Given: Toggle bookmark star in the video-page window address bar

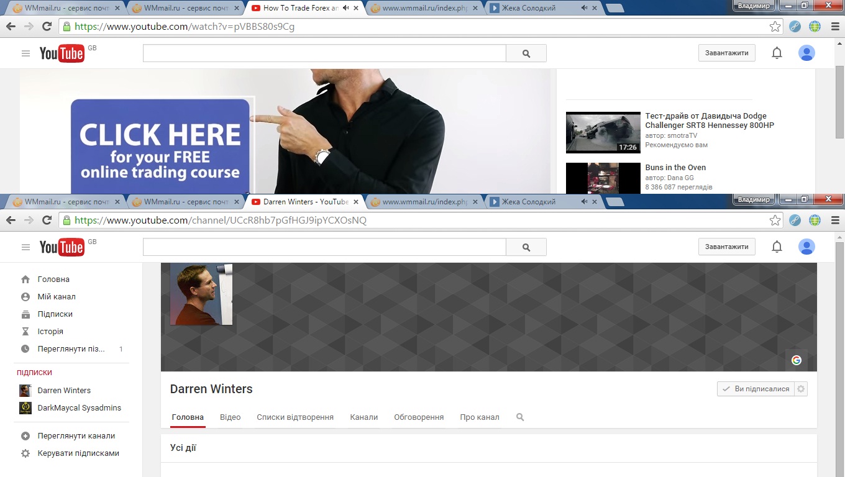Looking at the screenshot, I should click(775, 27).
